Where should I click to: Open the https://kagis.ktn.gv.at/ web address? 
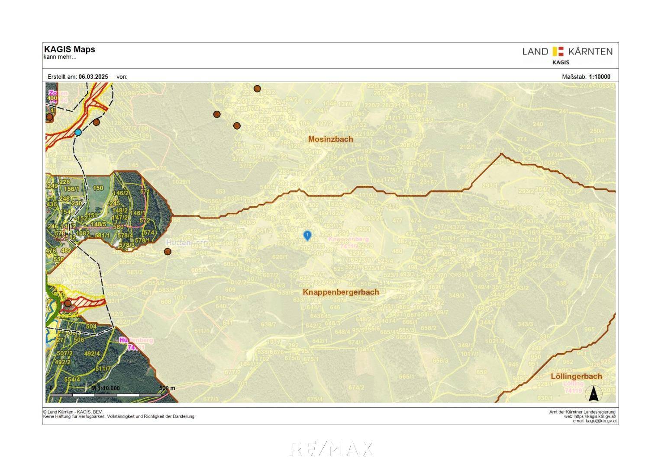[x=596, y=416]
